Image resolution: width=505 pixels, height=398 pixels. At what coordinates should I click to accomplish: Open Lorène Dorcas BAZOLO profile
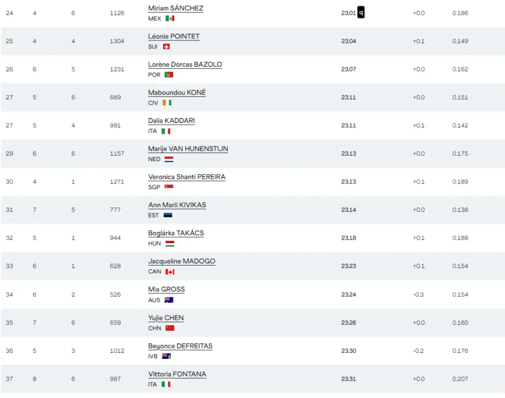pos(185,65)
